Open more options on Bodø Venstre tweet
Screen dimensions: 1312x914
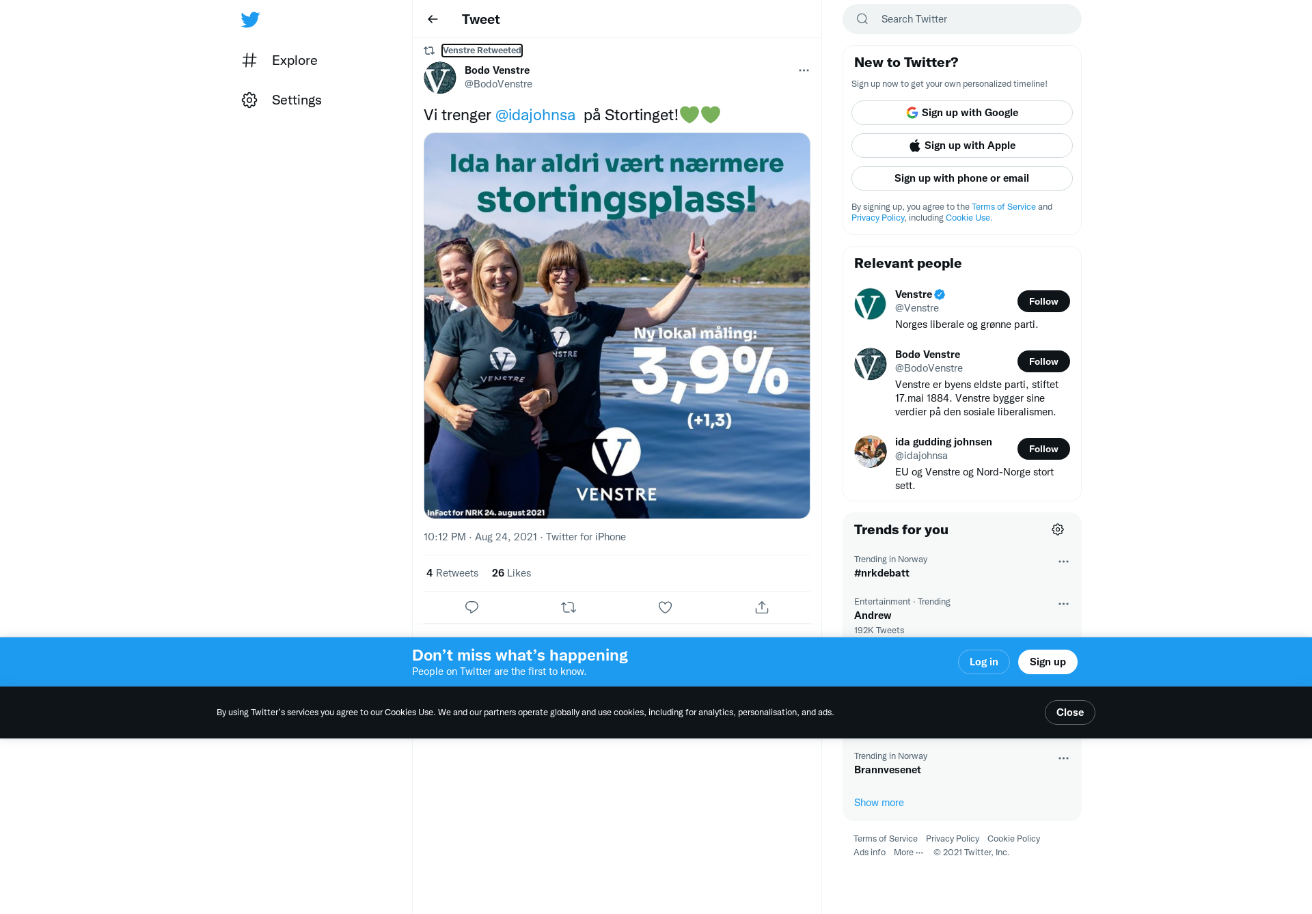click(x=804, y=70)
